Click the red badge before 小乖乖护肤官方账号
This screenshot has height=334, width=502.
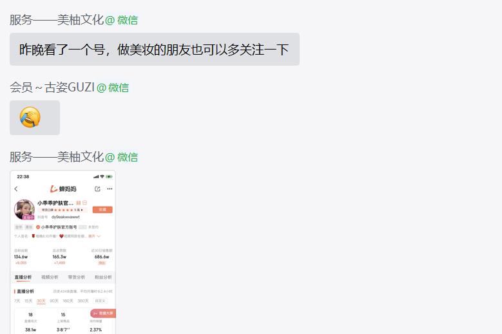(38, 227)
